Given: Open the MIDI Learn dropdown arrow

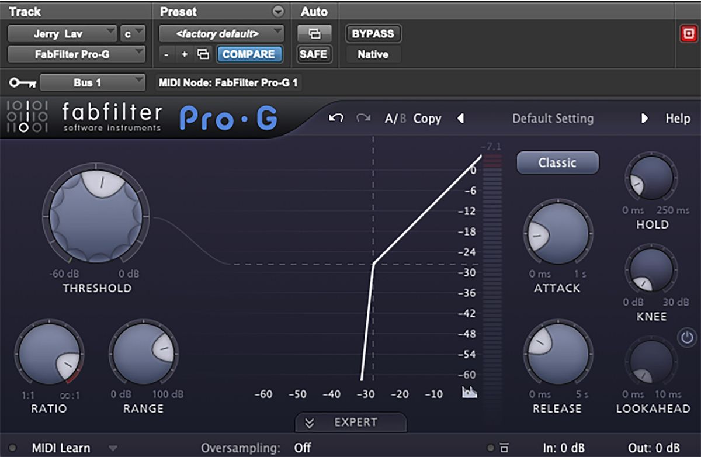Looking at the screenshot, I should (113, 449).
